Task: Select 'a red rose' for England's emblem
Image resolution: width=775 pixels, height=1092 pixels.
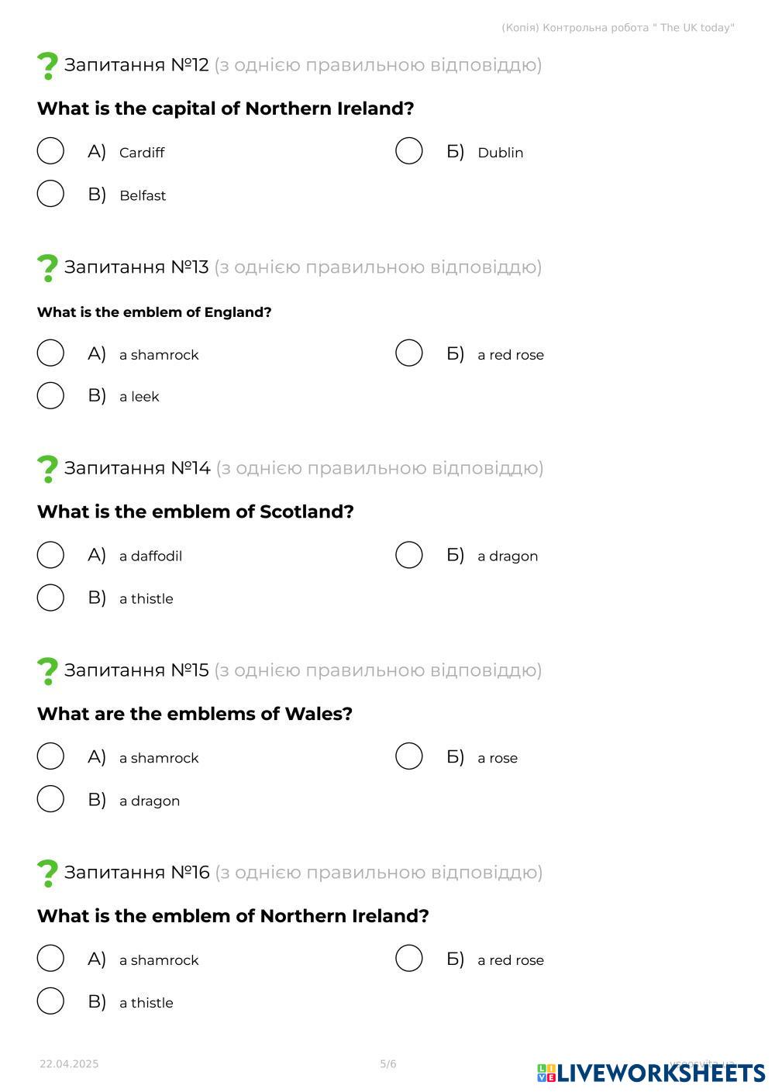Action: 409,353
